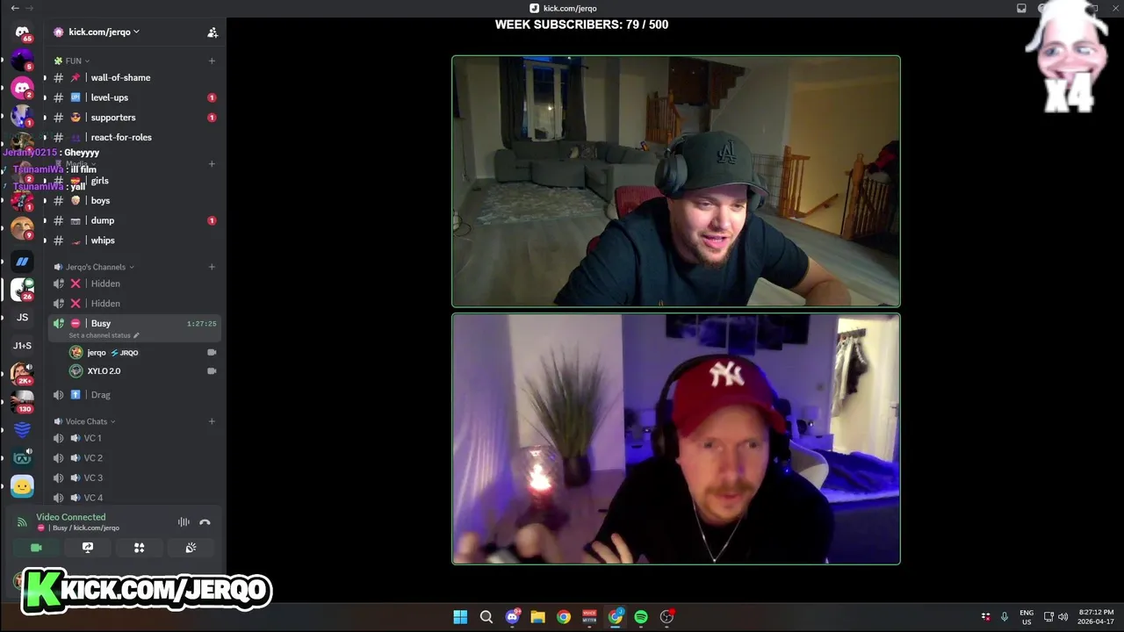This screenshot has width=1124, height=632.
Task: Go back using top-left arrow
Action: [14, 8]
